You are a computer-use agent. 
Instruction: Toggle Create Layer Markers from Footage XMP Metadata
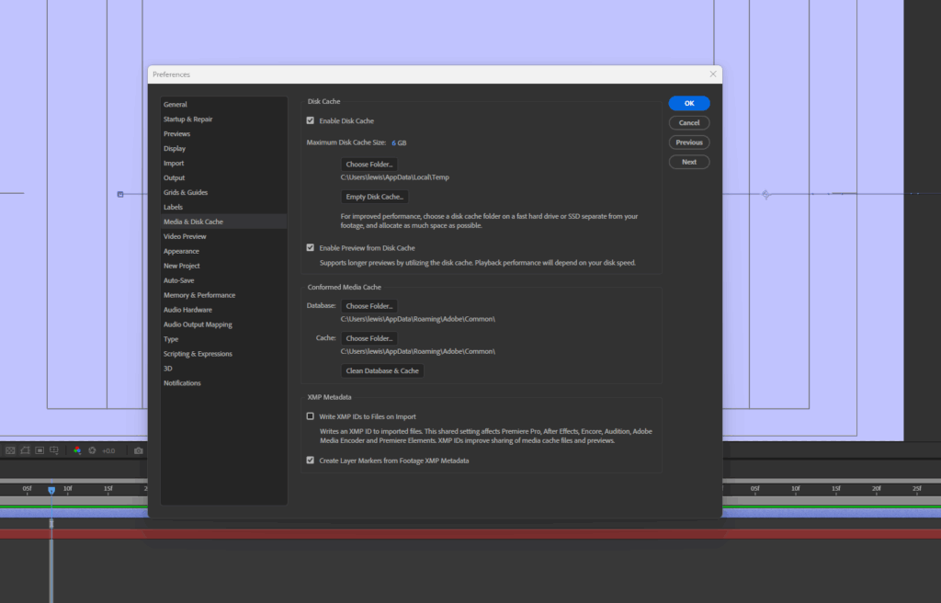pos(311,461)
